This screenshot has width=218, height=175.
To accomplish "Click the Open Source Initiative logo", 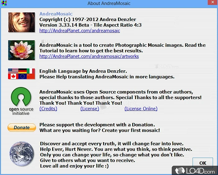I will [x=21, y=101].
